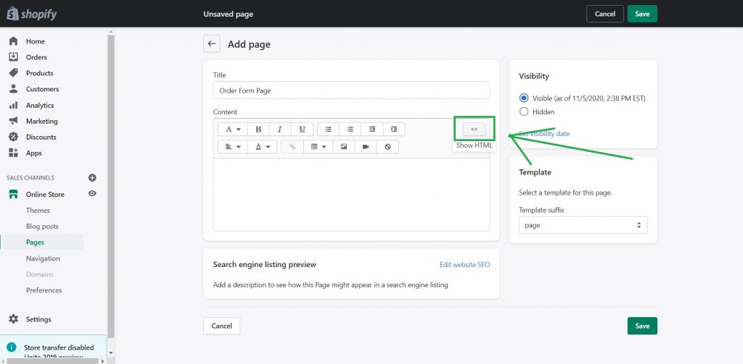Go to Navigation under Online Store
743x364 pixels.
(x=43, y=258)
